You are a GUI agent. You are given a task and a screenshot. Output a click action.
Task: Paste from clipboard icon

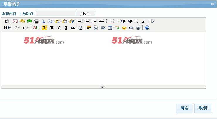tap(57, 21)
